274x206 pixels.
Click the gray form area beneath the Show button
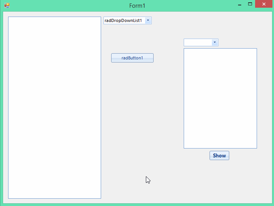coord(219,180)
